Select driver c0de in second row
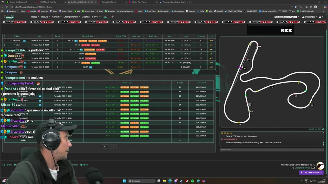The width and height of the screenshot is (328, 184). (x=18, y=45)
